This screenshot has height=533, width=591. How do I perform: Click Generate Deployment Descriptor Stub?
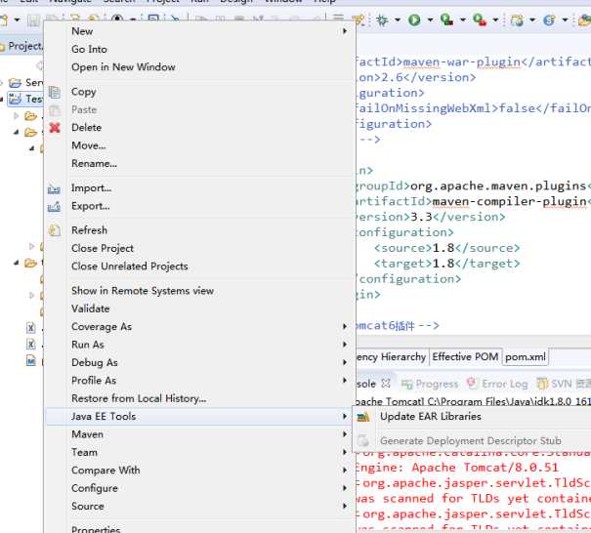(471, 440)
